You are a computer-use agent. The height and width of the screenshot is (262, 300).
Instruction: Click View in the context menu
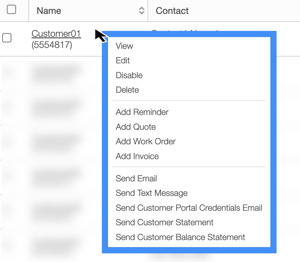124,46
